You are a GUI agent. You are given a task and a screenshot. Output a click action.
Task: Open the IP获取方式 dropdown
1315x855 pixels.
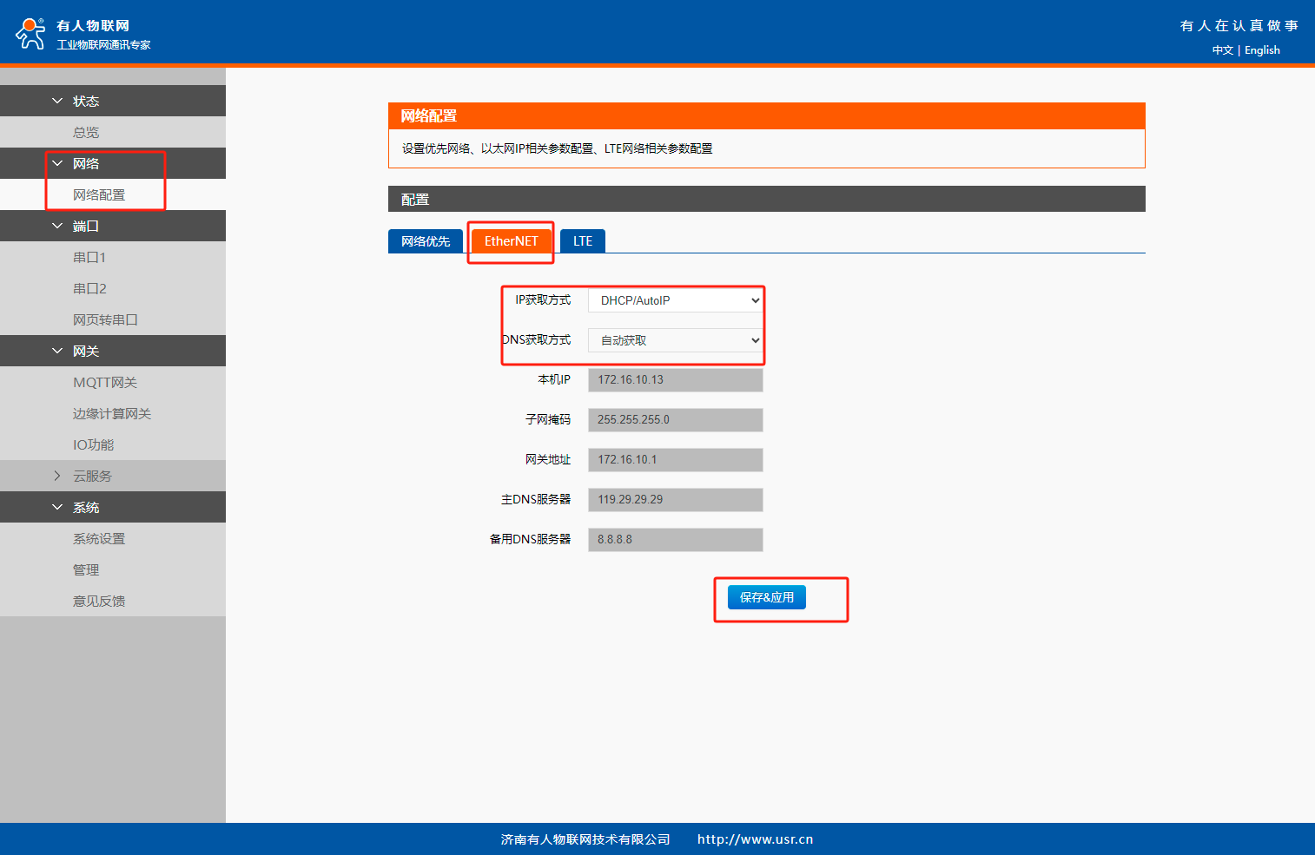(x=675, y=300)
